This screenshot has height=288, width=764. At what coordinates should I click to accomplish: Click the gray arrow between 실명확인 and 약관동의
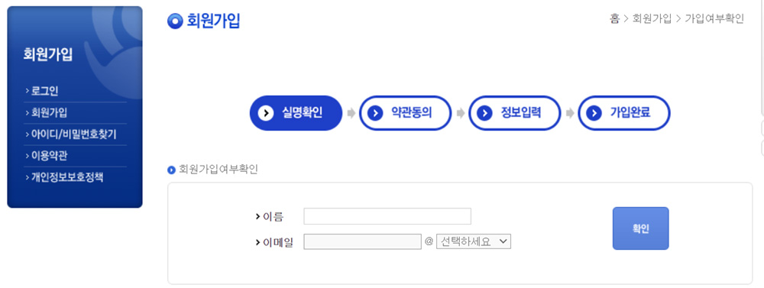(351, 113)
